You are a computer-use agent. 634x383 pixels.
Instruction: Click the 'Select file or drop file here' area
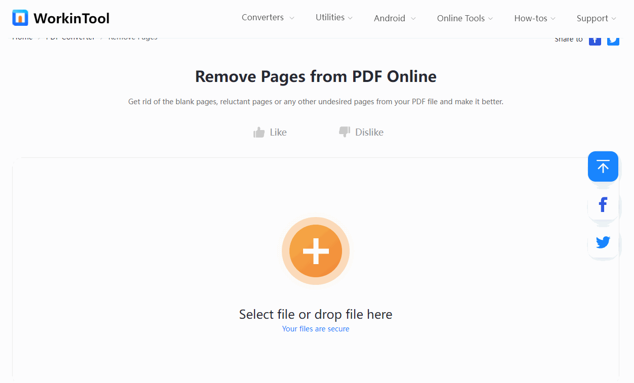point(315,314)
